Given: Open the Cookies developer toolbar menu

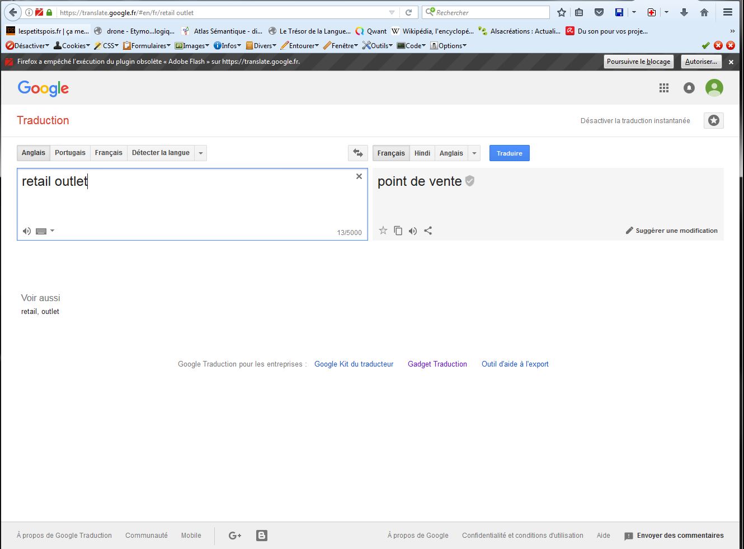Looking at the screenshot, I should pos(73,46).
